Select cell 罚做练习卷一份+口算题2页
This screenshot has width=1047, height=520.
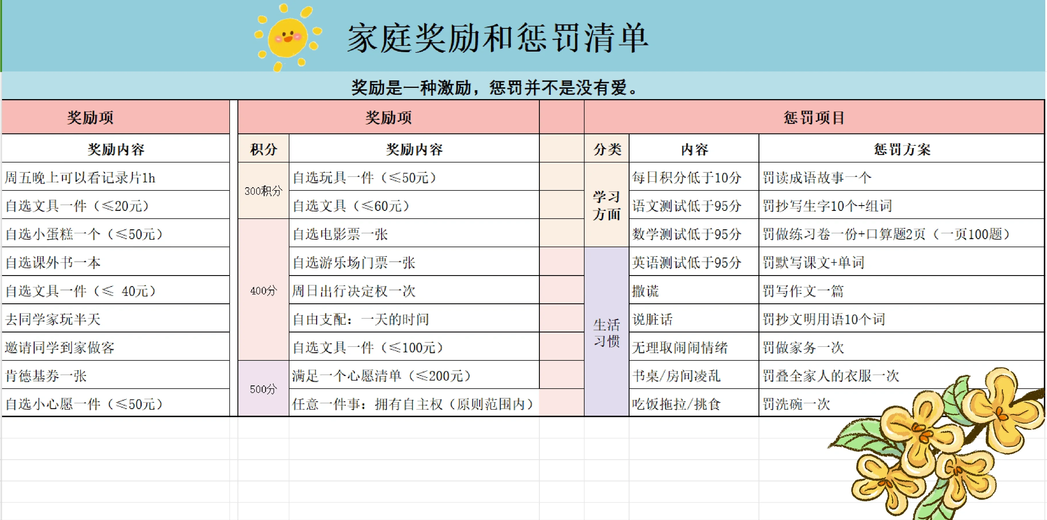(x=902, y=233)
